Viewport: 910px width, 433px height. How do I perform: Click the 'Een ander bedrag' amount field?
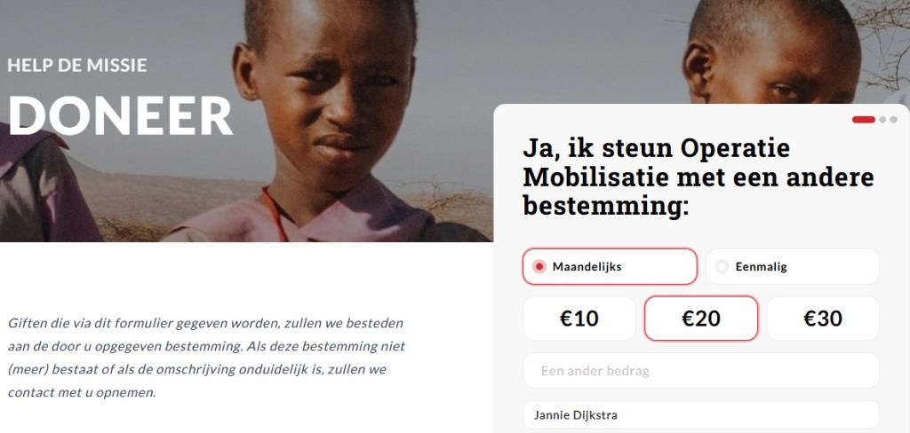click(x=701, y=370)
